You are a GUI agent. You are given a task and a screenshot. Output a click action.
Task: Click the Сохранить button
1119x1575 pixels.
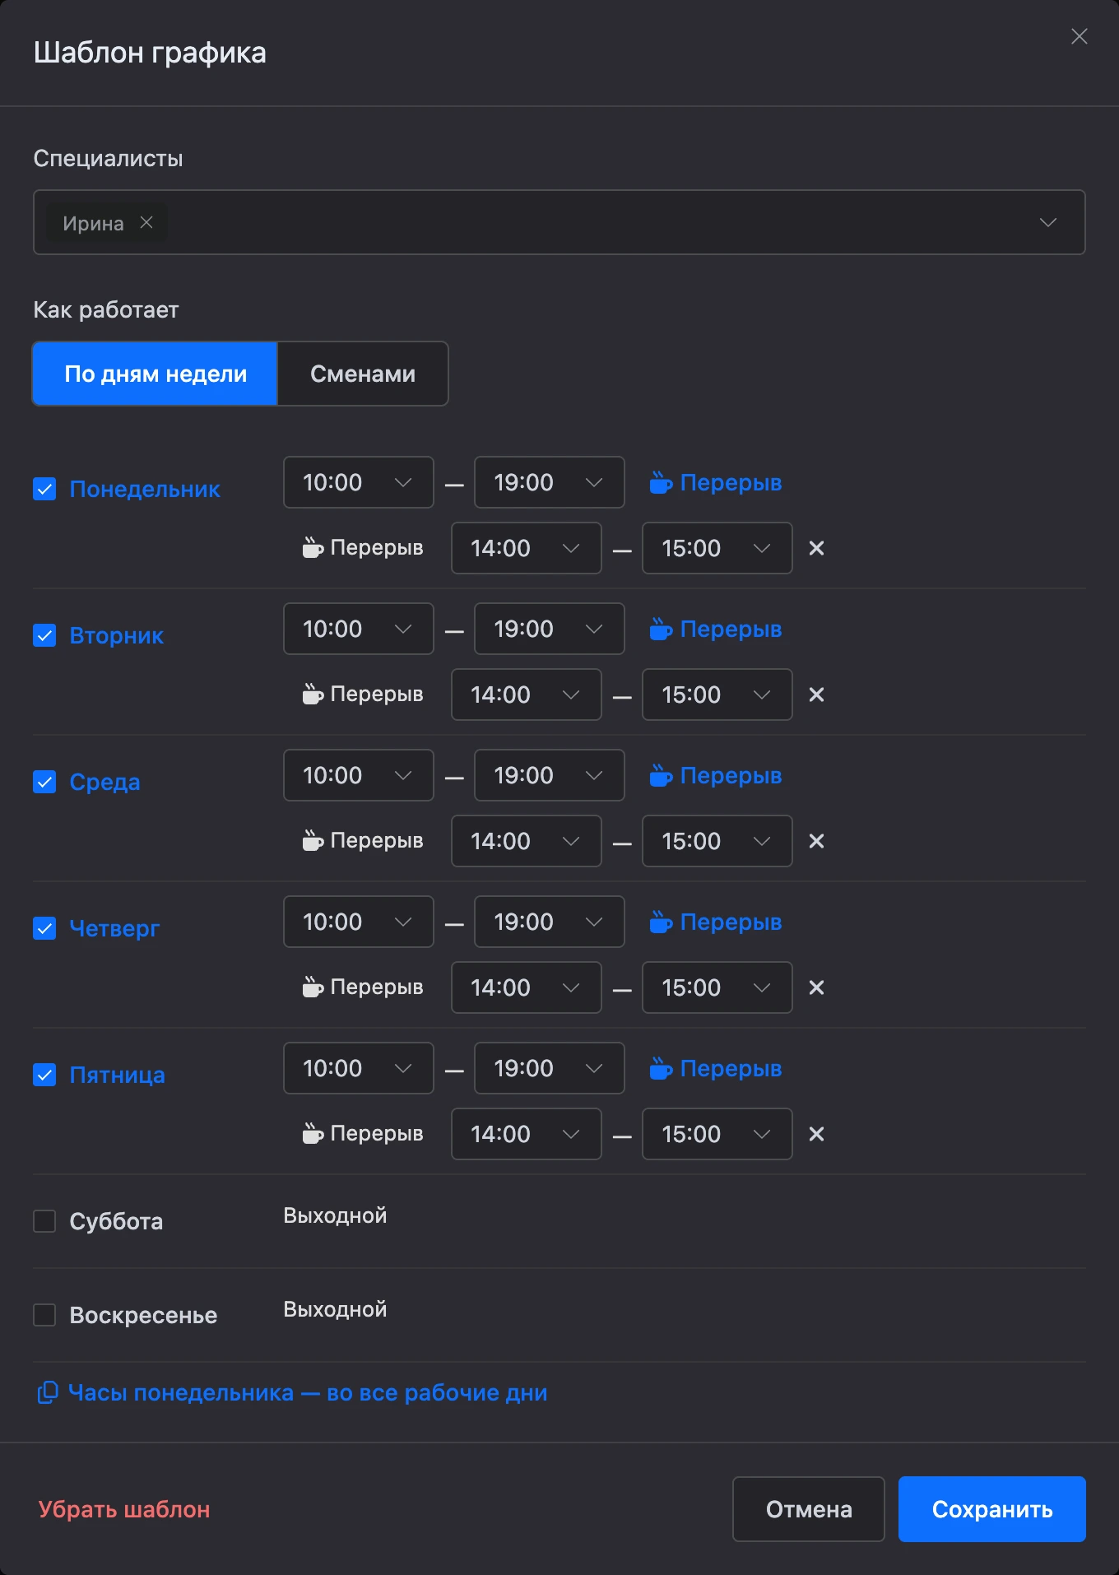coord(992,1509)
